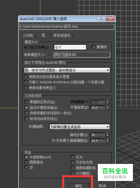Click the help question mark button
This screenshot has height=188, width=140.
(x=101, y=19)
